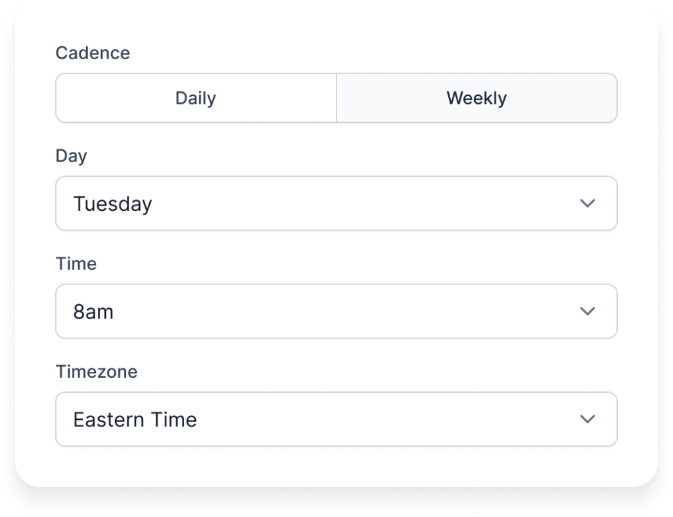
Task: Click the Eastern Time field text
Action: point(135,419)
